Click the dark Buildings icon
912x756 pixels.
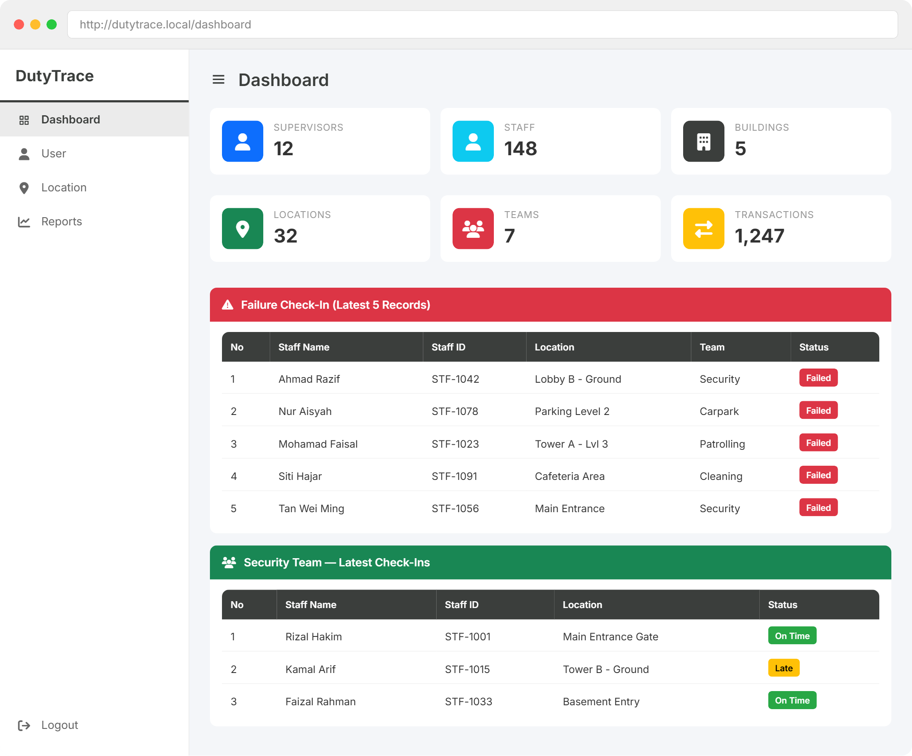(x=703, y=141)
